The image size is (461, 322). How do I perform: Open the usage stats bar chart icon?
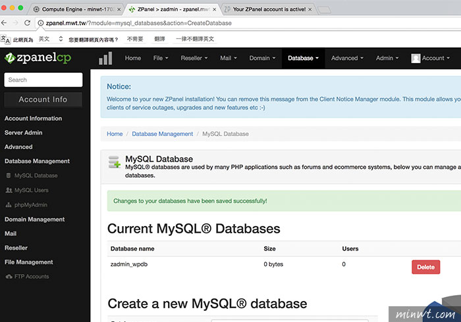[105, 58]
